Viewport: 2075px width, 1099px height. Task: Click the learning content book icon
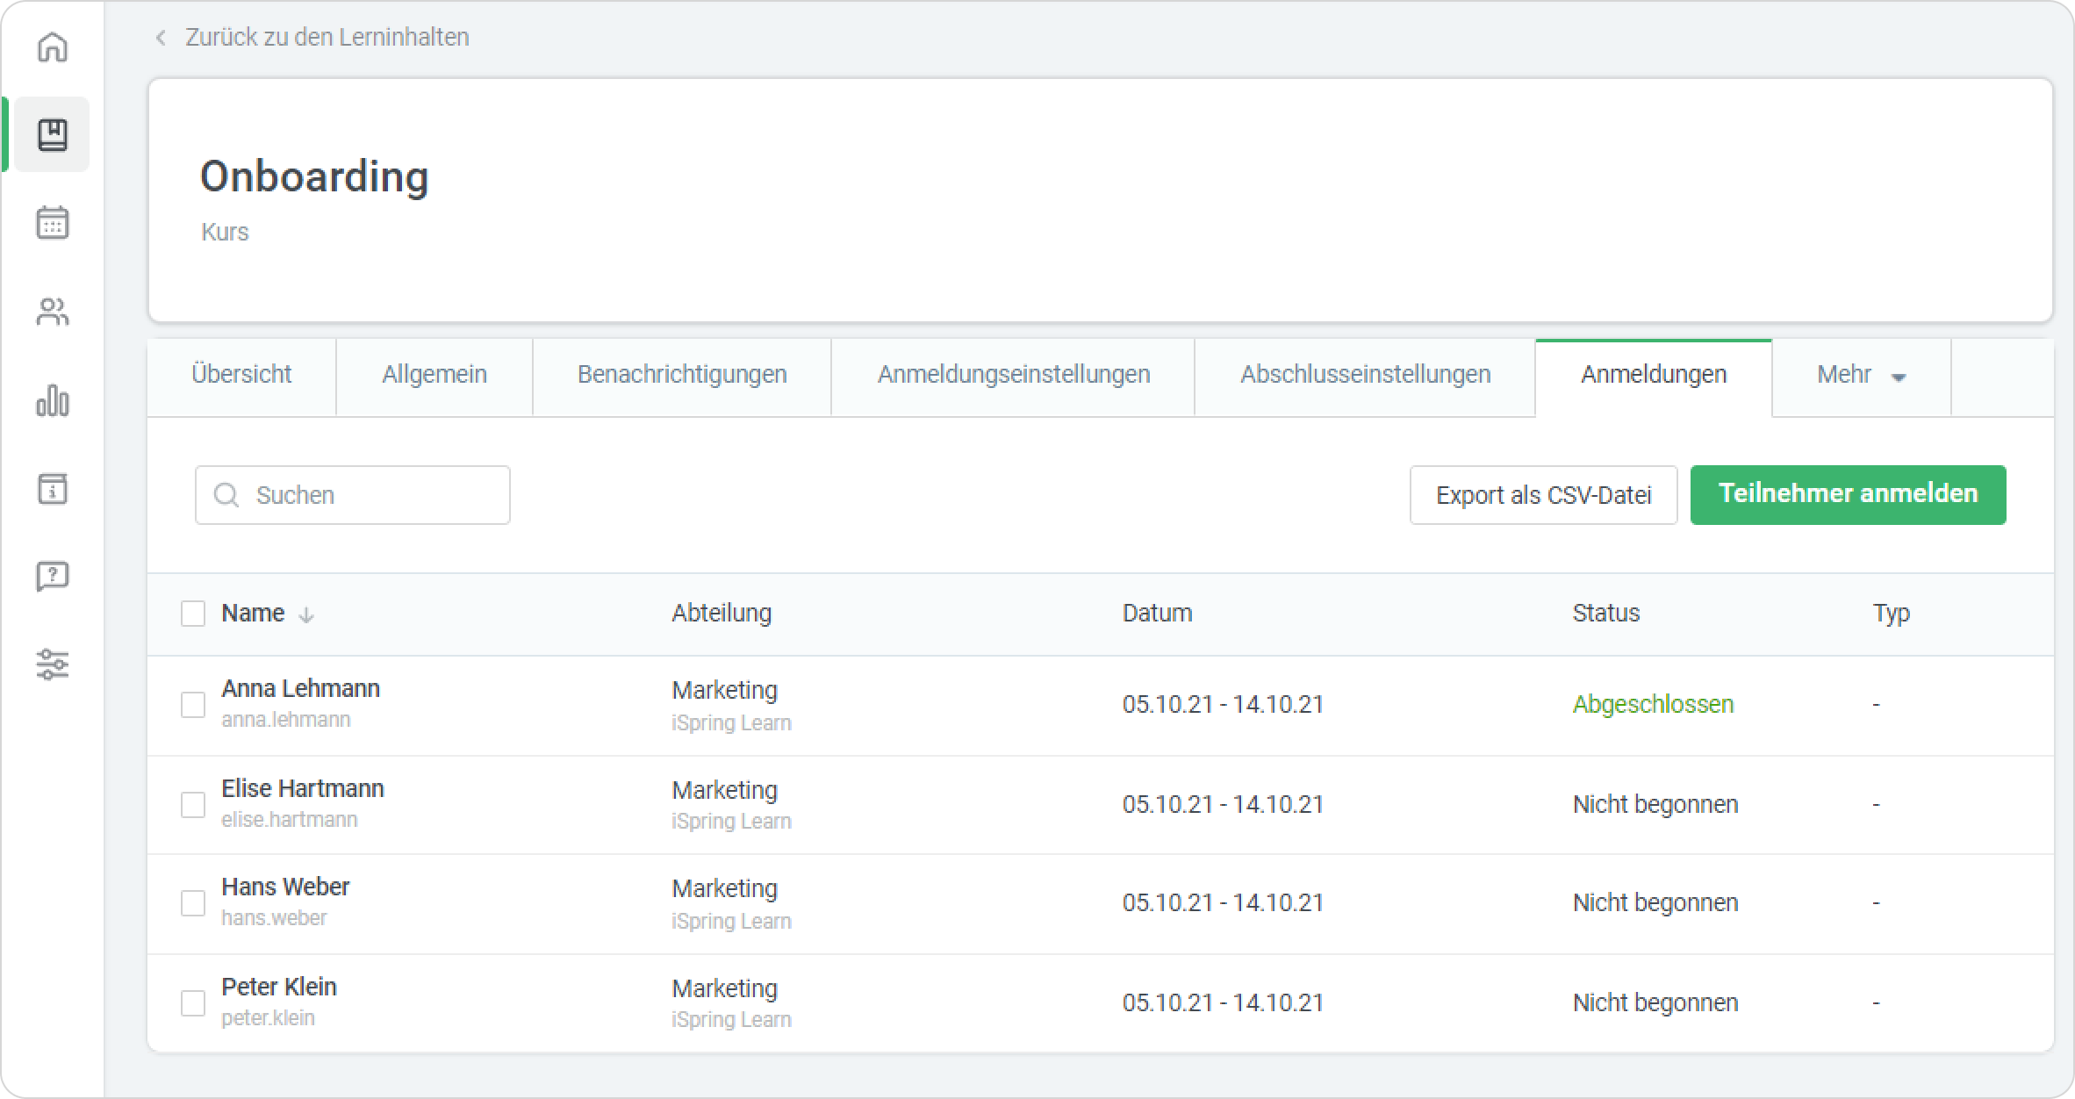tap(53, 135)
